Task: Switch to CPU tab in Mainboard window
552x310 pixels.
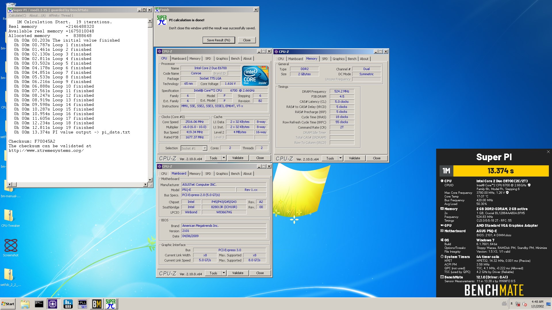Action: click(x=164, y=174)
